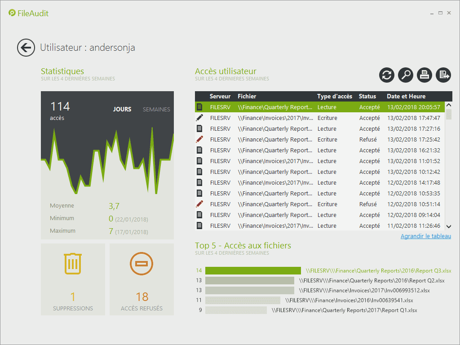Switch the chart to SEMAINES view
The width and height of the screenshot is (460, 345).
[x=156, y=109]
